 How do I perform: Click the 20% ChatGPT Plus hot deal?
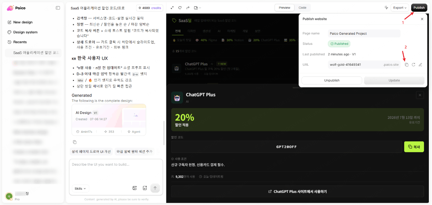click(x=264, y=40)
